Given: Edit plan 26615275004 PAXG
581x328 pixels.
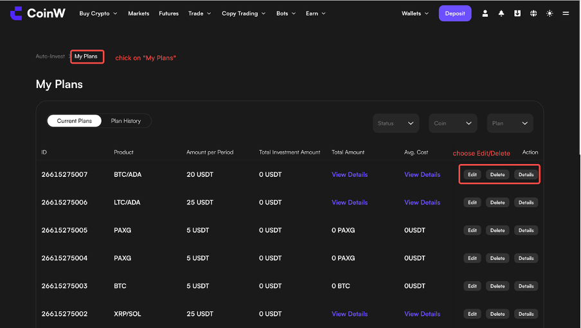Looking at the screenshot, I should click(472, 258).
